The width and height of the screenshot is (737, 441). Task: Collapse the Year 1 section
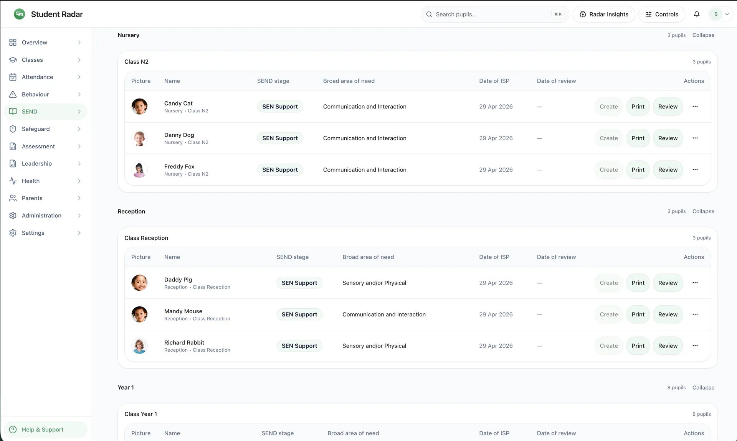[x=703, y=388]
